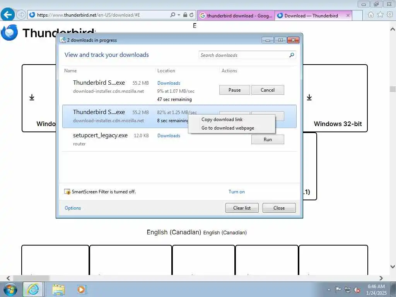Refresh the page with reload icon
This screenshot has width=396, height=297.
pos(191,15)
